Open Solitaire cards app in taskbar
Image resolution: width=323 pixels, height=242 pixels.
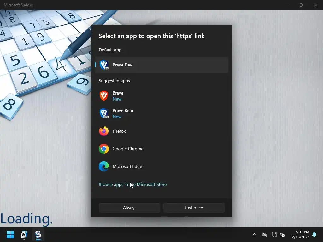(x=24, y=234)
